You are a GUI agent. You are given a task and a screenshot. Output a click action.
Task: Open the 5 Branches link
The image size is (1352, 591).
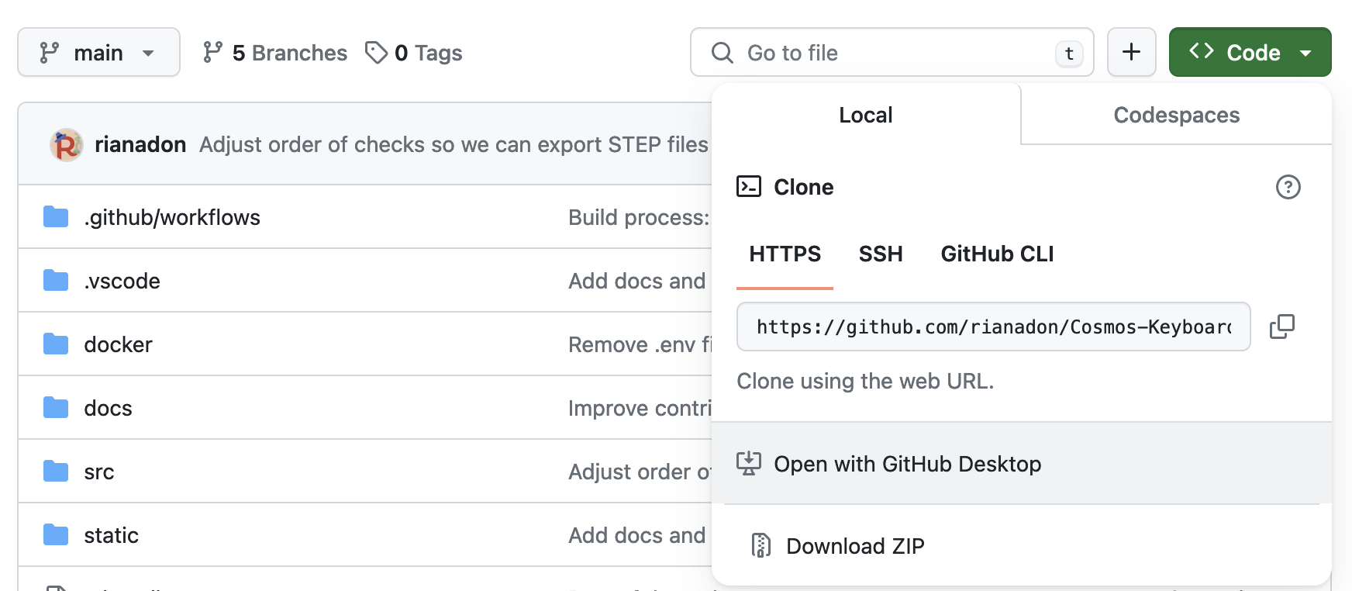(x=275, y=53)
